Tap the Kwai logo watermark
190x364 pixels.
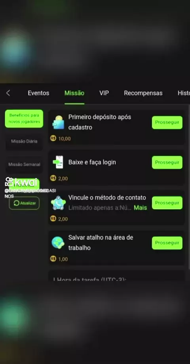21,182
